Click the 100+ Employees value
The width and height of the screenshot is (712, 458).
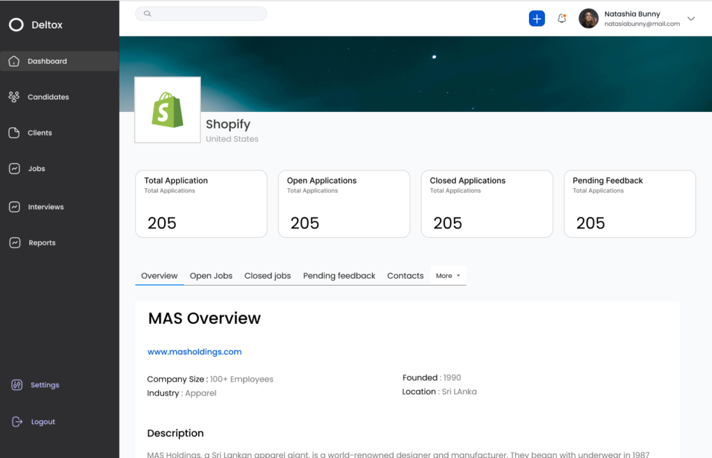tap(241, 379)
